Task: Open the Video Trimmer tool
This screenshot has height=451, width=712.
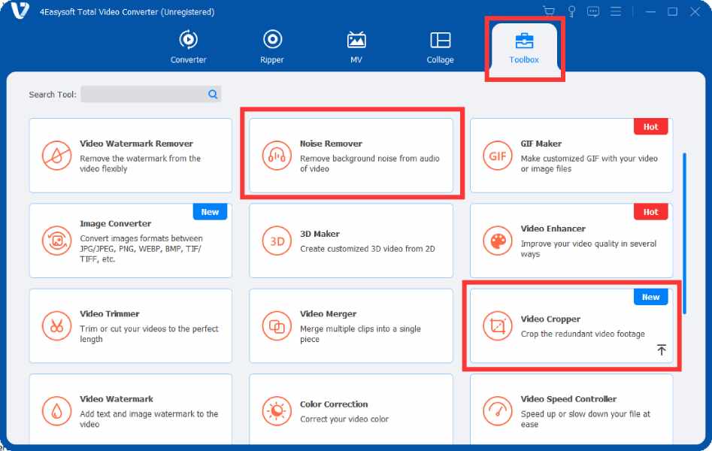Action: [x=131, y=326]
